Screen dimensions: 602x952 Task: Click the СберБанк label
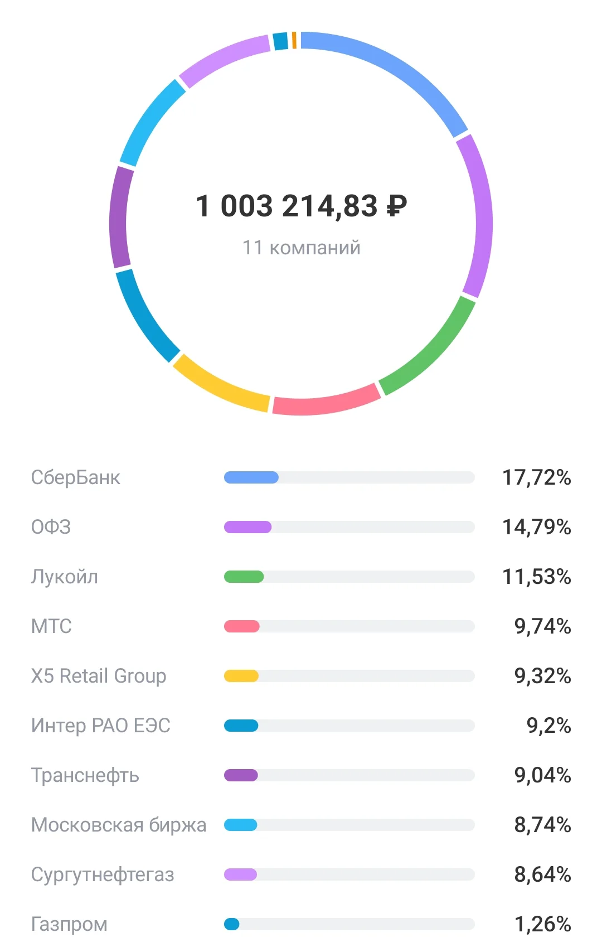tap(76, 477)
